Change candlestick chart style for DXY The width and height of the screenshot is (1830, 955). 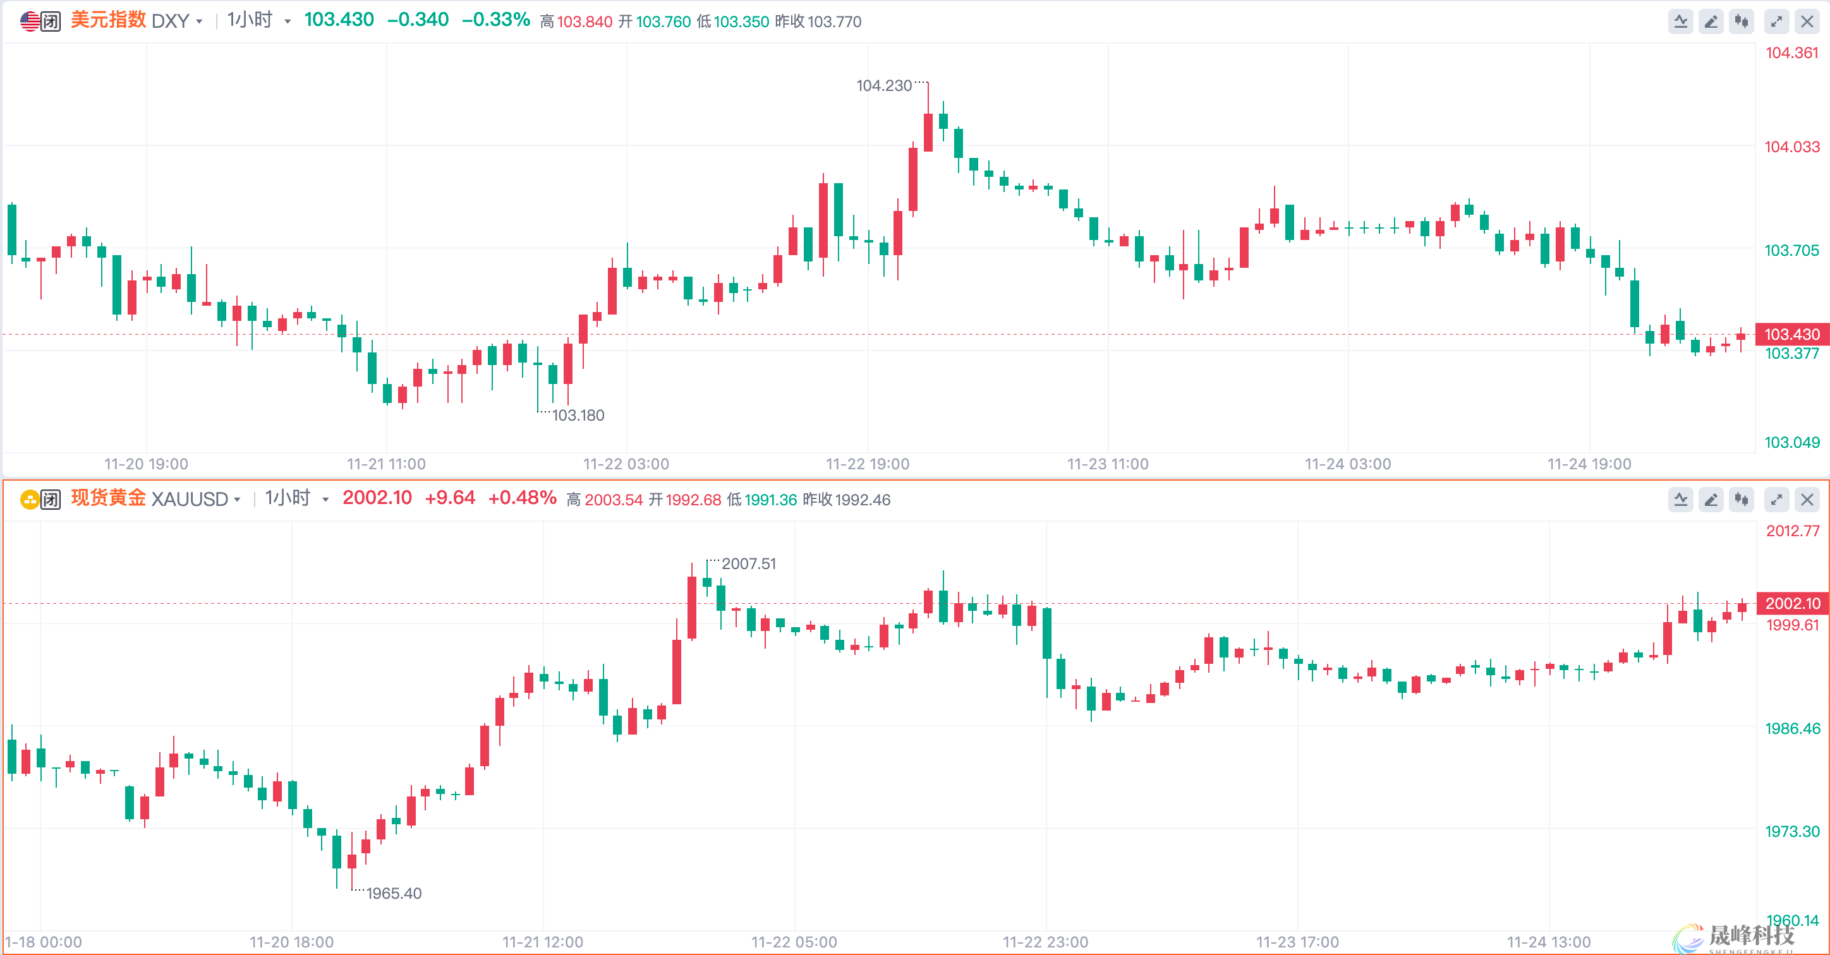pos(1741,21)
